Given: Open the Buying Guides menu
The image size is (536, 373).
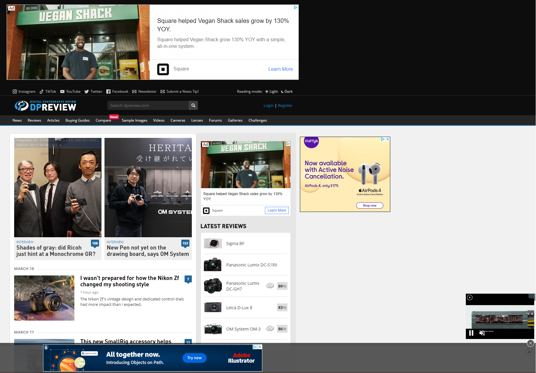Looking at the screenshot, I should tap(77, 120).
